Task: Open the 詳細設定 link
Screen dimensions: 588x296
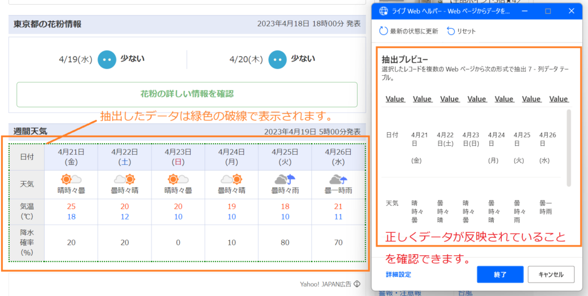Action: pos(399,274)
